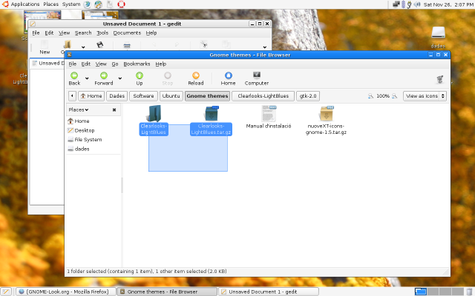The image size is (475, 296).
Task: Open Search menu in gedit
Action: pyautogui.click(x=83, y=33)
